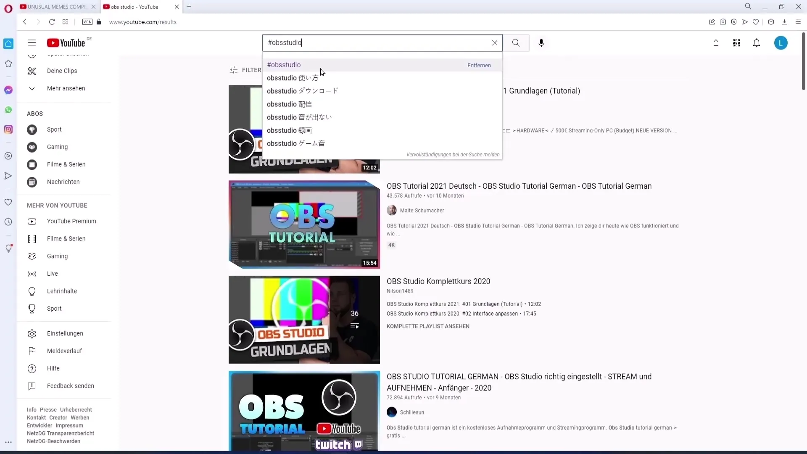The height and width of the screenshot is (454, 807).
Task: Open Instagram in the Opera sidebar
Action: coord(8,129)
